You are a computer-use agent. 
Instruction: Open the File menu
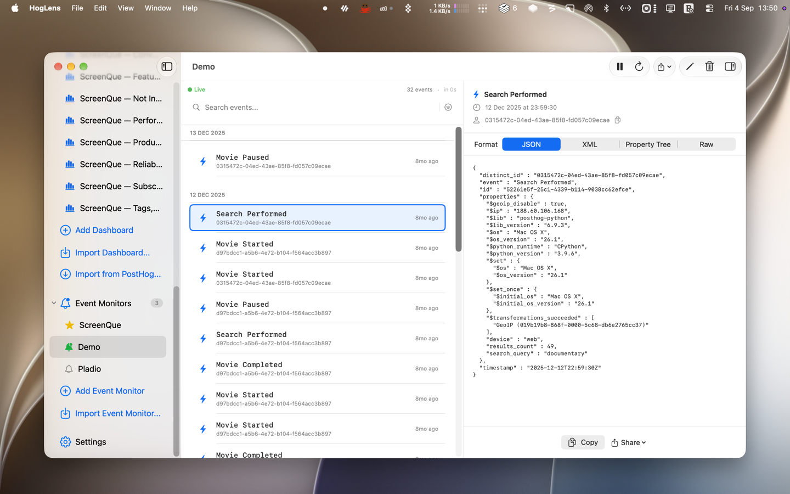[x=77, y=8]
